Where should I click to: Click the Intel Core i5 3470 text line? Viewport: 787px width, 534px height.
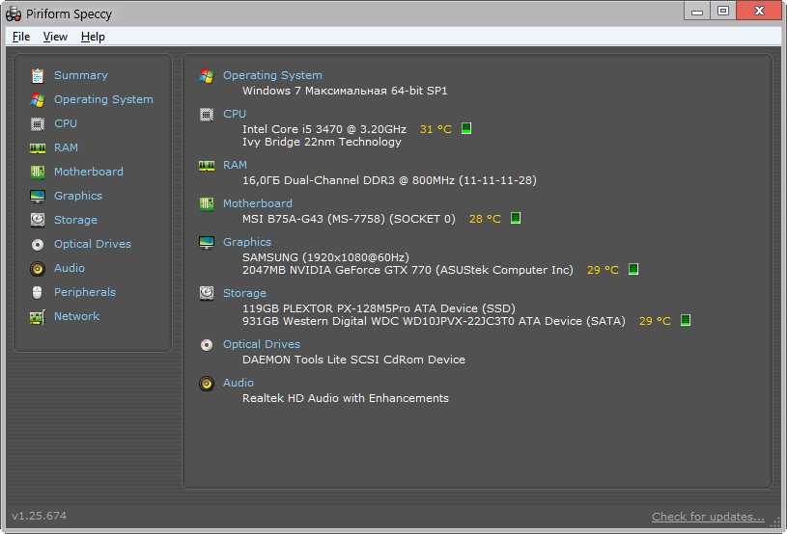[324, 129]
